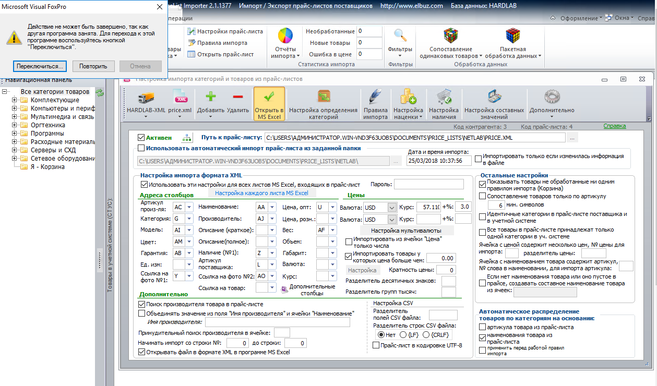Screen dimensions: 657x386
Task: Click Открыть в MS Excel toolbar button
Action: (269, 104)
